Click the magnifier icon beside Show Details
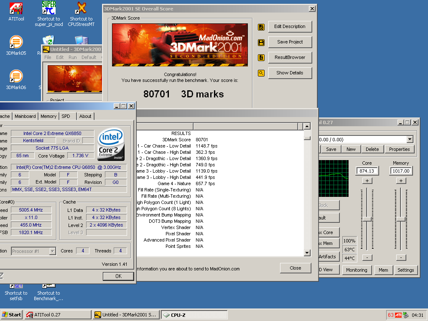The width and height of the screenshot is (428, 321). 261,73
